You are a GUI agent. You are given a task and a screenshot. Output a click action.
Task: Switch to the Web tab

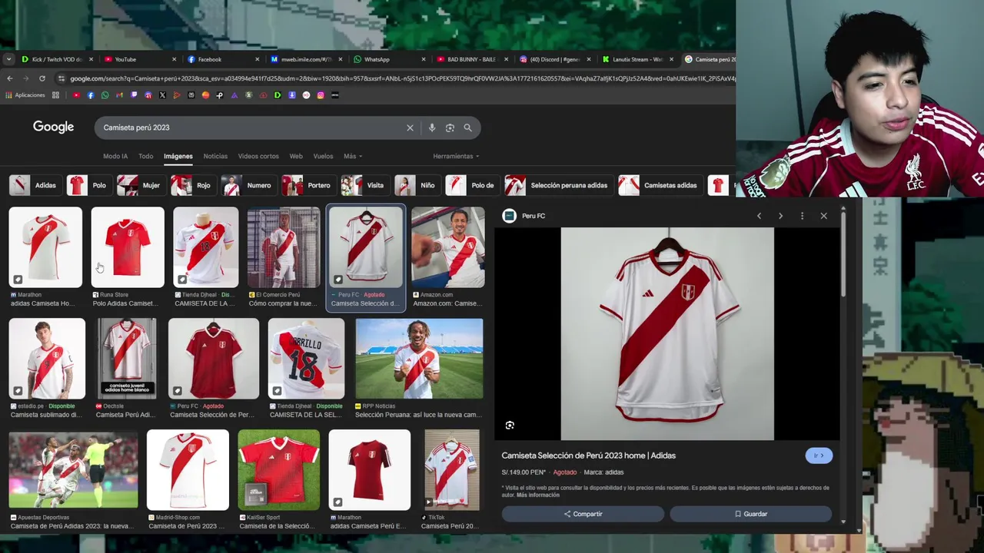coord(296,156)
